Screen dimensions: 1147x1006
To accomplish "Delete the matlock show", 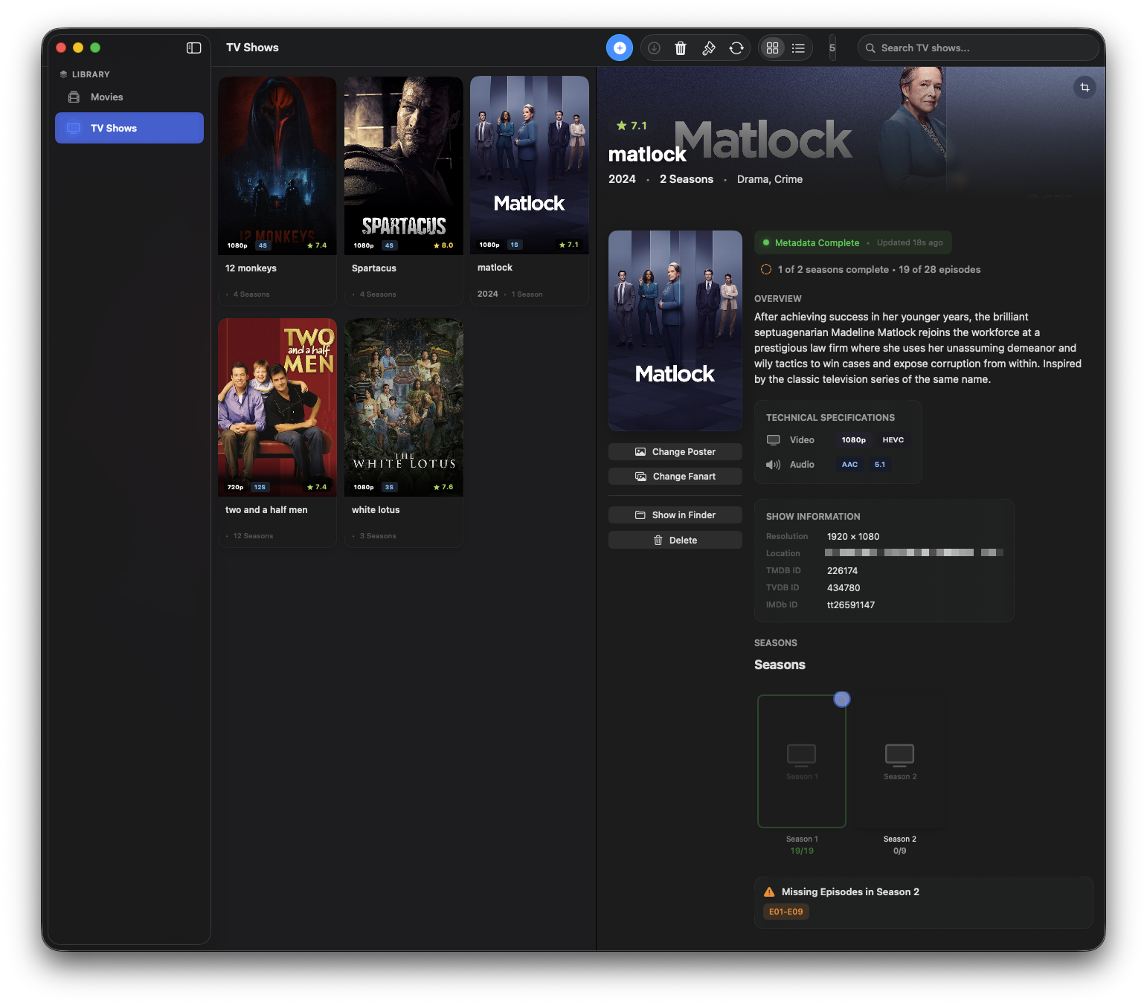I will click(x=675, y=541).
